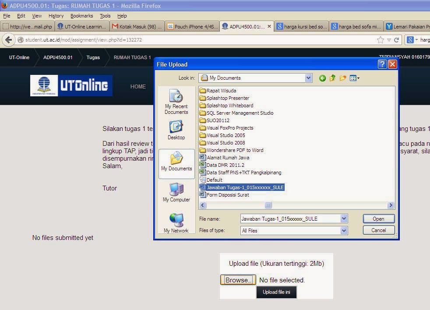
Task: Select My Recent Documents in the sidebar
Action: click(176, 102)
